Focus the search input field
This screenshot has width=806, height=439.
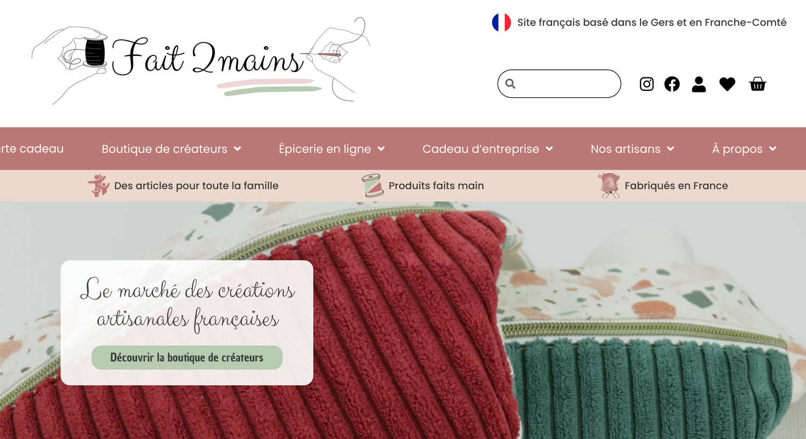coord(559,84)
